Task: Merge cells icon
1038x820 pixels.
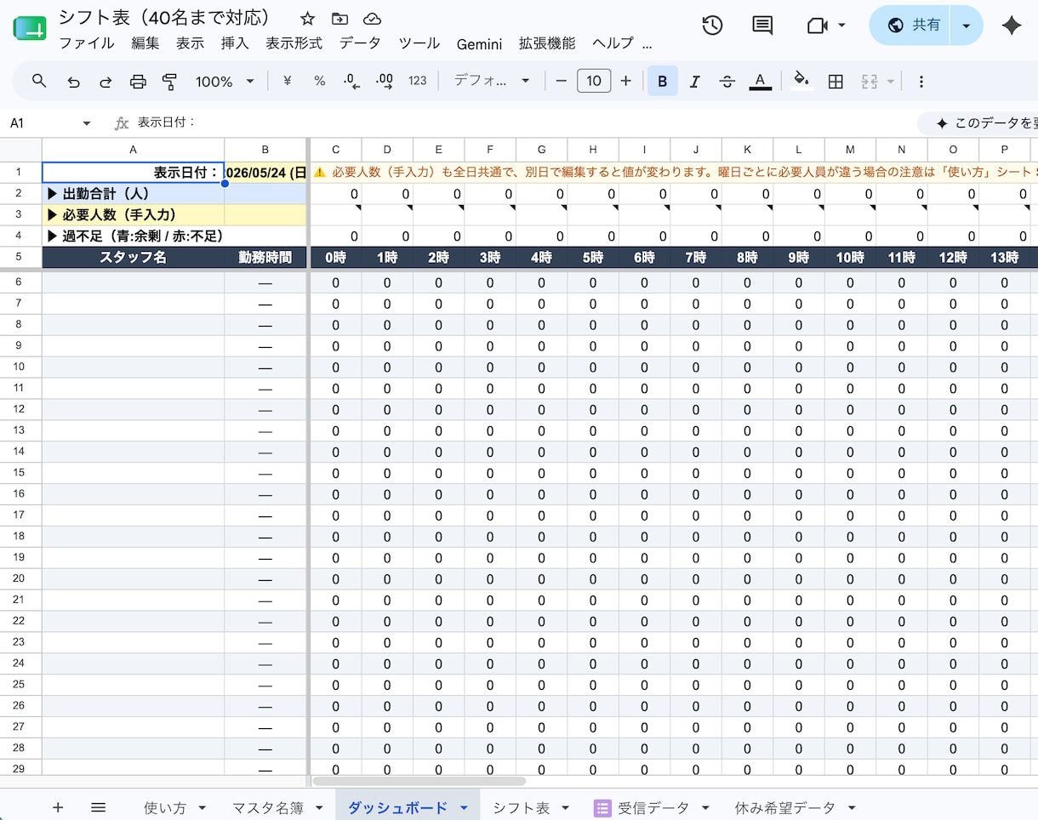Action: [x=869, y=81]
